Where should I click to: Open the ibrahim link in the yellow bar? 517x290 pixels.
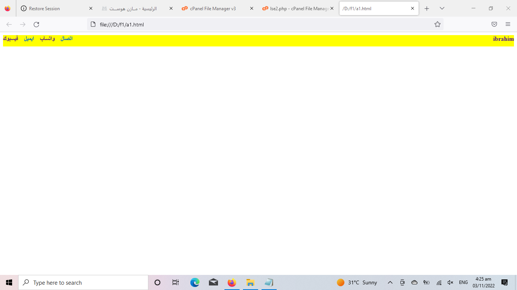tap(503, 39)
